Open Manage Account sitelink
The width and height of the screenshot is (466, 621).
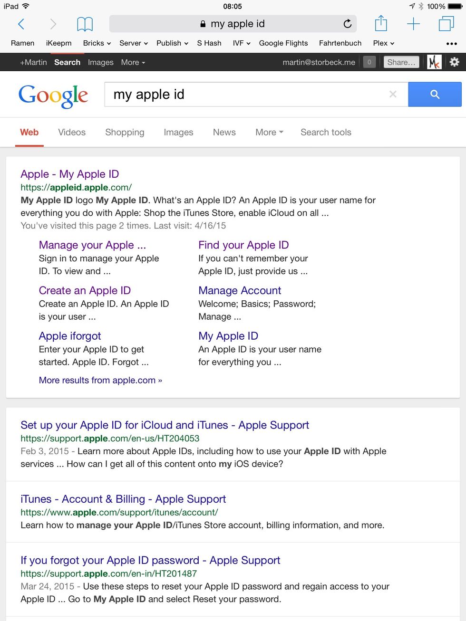click(240, 290)
